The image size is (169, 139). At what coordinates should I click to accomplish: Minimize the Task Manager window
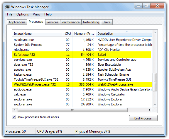[138, 6]
